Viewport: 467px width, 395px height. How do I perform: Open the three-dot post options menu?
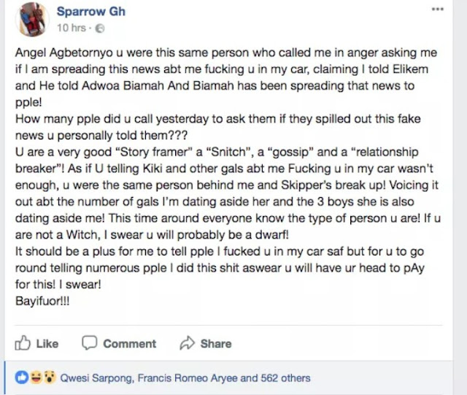pyautogui.click(x=438, y=9)
